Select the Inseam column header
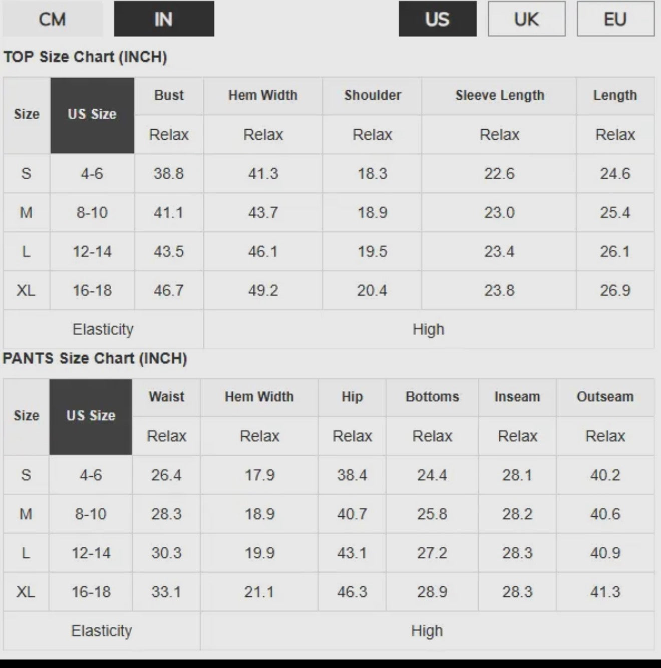Image resolution: width=661 pixels, height=668 pixels. point(517,397)
